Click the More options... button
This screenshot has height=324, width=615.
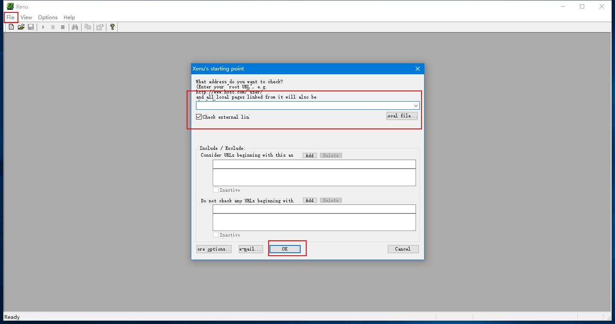pos(214,249)
